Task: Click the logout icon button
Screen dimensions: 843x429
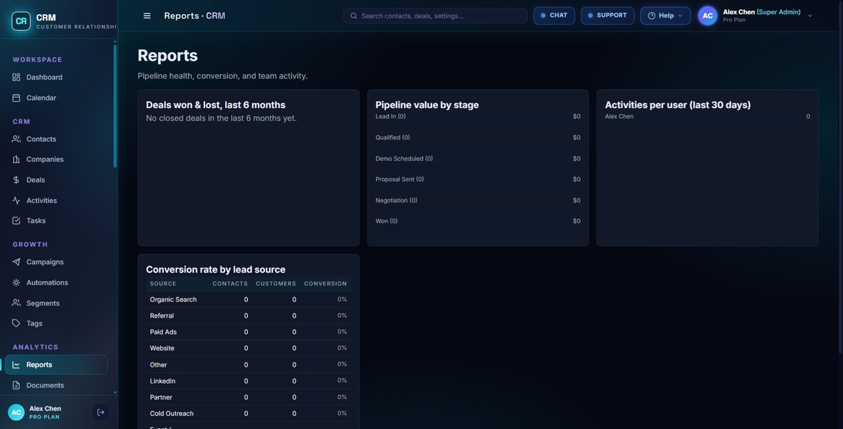Action: tap(101, 413)
